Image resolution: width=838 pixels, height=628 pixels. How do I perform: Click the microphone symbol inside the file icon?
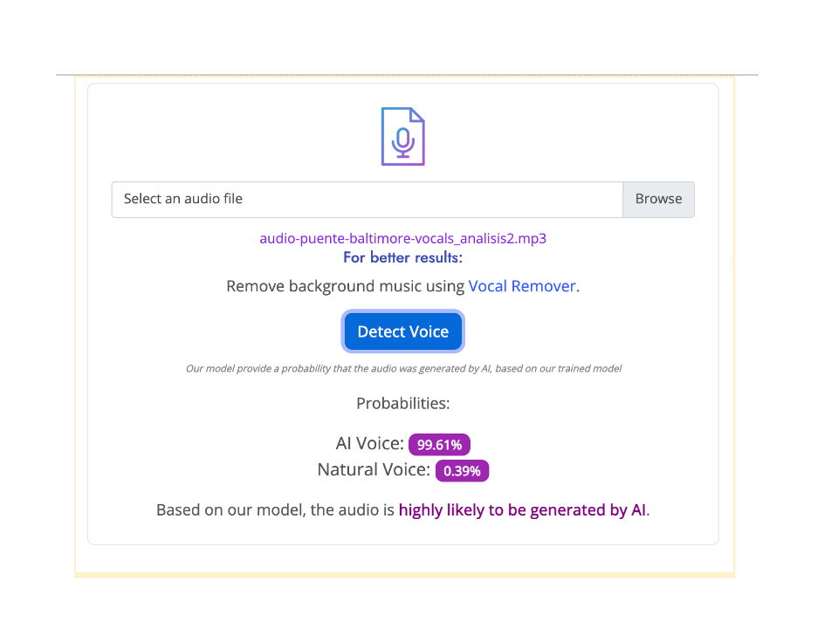tap(403, 143)
